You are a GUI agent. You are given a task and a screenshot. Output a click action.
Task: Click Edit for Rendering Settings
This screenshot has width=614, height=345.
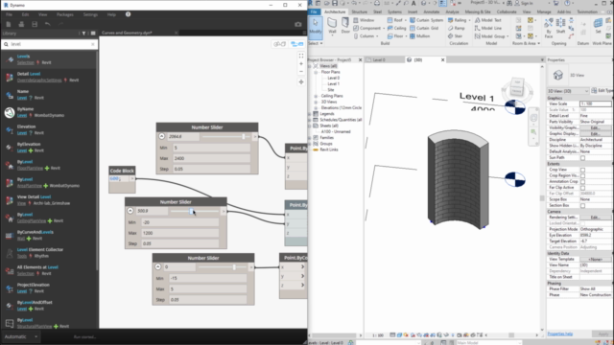pyautogui.click(x=595, y=218)
